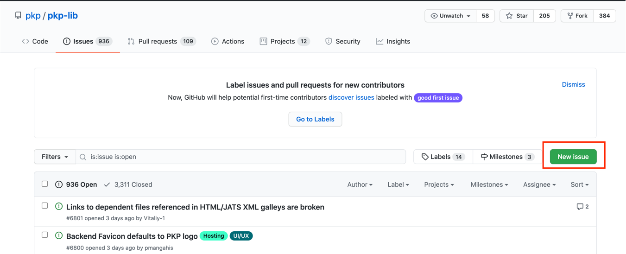Screen dimensions: 626x254
Task: Expand the Label filter dropdown
Action: 398,184
